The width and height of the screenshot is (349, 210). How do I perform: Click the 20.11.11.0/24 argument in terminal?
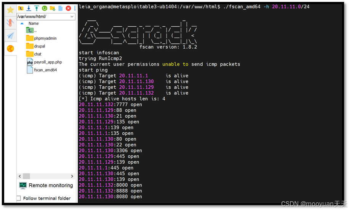[291, 7]
